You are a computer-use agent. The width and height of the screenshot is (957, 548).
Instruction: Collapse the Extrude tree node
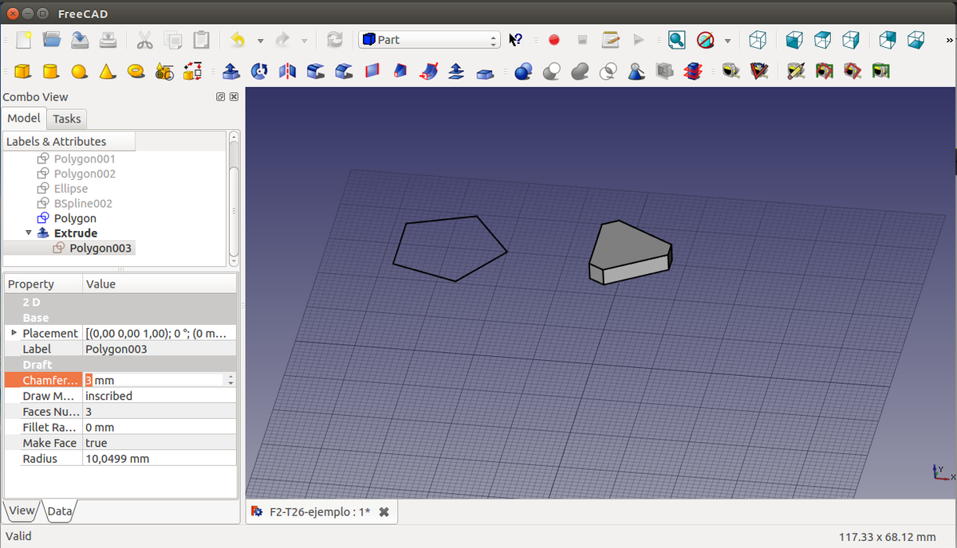pos(30,233)
